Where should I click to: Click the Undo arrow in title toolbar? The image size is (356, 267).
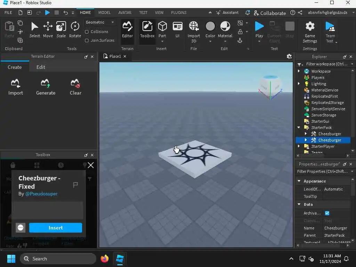pyautogui.click(x=66, y=13)
